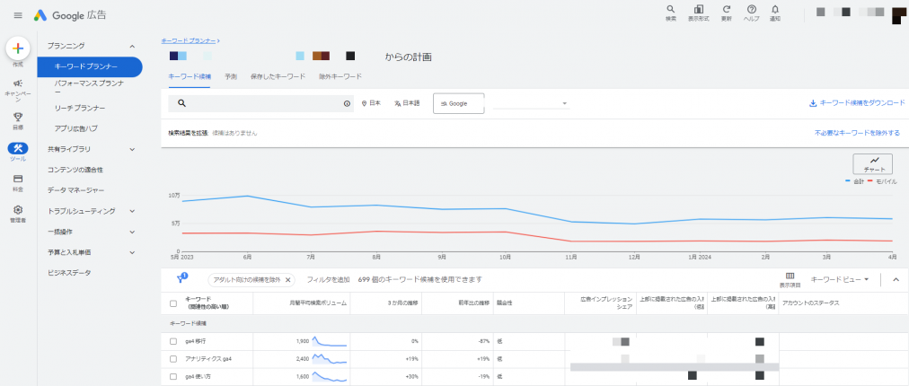Click the 更新 refresh icon
The width and height of the screenshot is (909, 386).
[x=726, y=10]
